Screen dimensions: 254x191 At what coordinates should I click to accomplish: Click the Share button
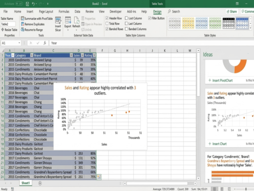tap(232, 11)
